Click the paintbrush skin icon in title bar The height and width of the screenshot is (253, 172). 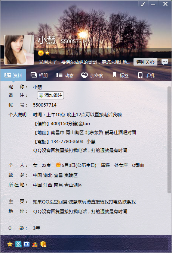(x=143, y=4)
